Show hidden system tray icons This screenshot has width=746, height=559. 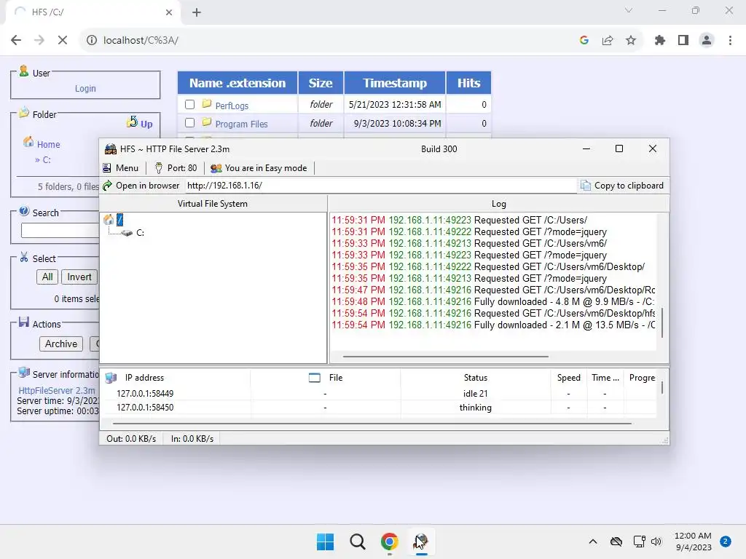click(x=593, y=542)
